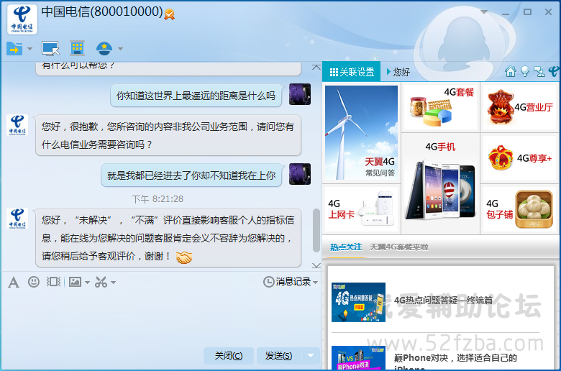The image size is (561, 371).
Task: Open font formatting A icon
Action: pos(14,283)
